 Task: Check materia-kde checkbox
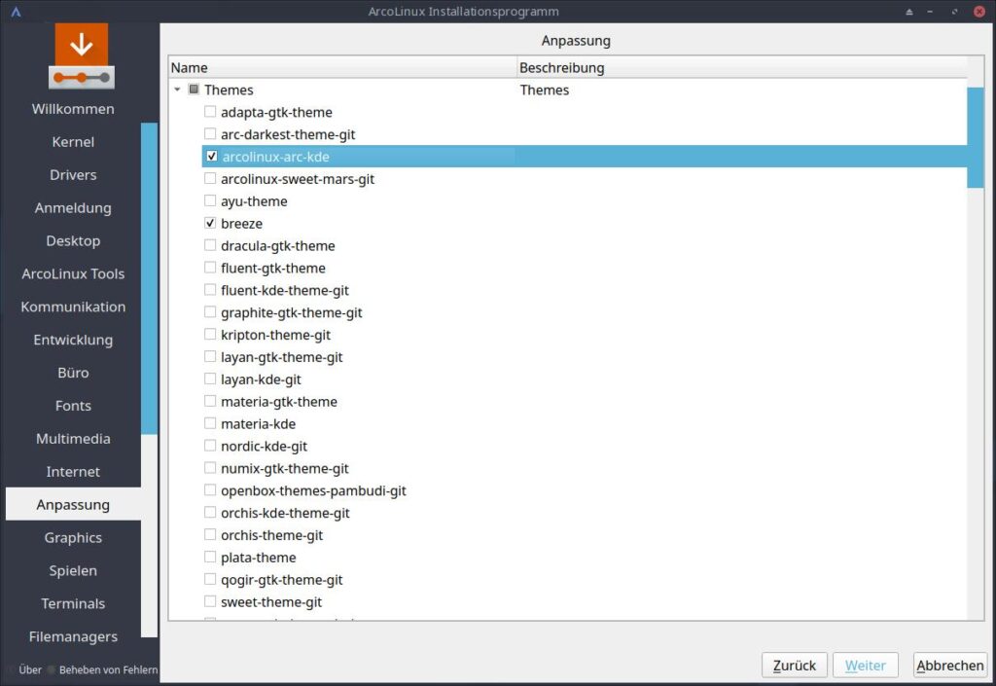pos(210,423)
